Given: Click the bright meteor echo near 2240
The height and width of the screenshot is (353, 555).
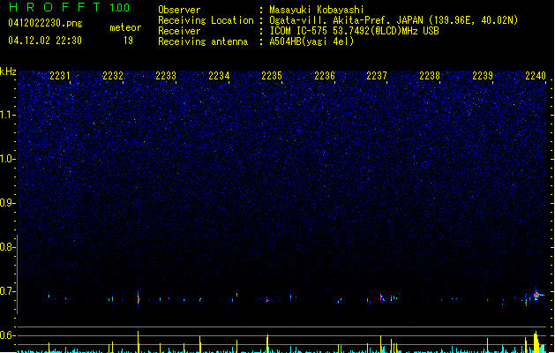Looking at the screenshot, I should (x=536, y=295).
